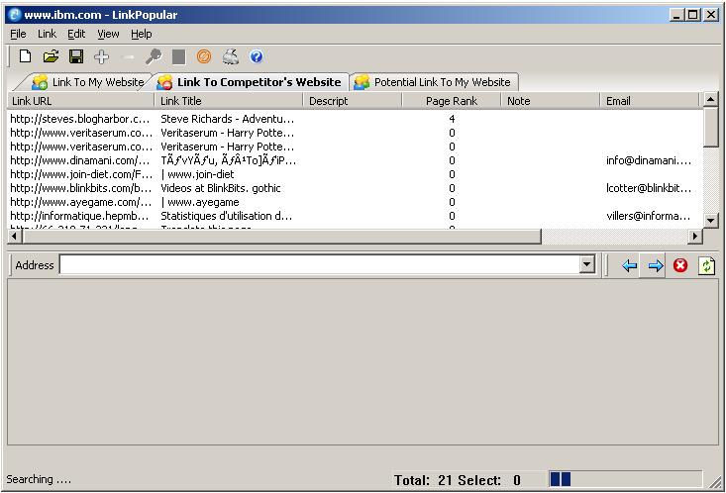
Task: Click the gray stop square icon
Action: 178,57
